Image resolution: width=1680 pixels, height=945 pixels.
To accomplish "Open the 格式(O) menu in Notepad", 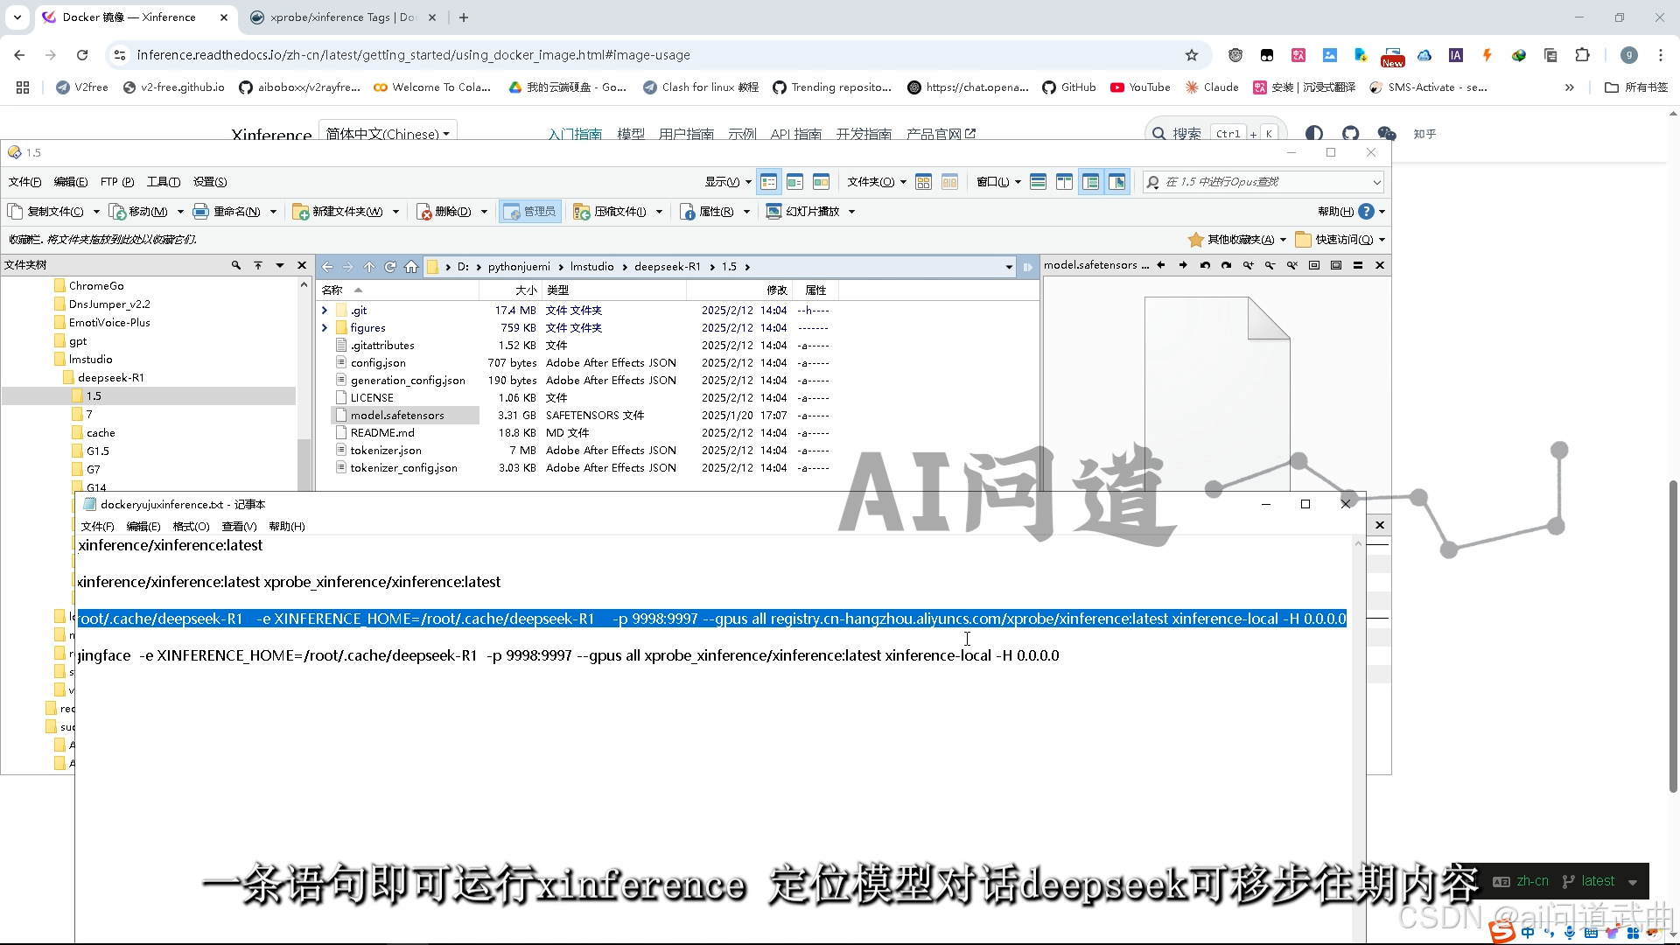I will 191,527.
